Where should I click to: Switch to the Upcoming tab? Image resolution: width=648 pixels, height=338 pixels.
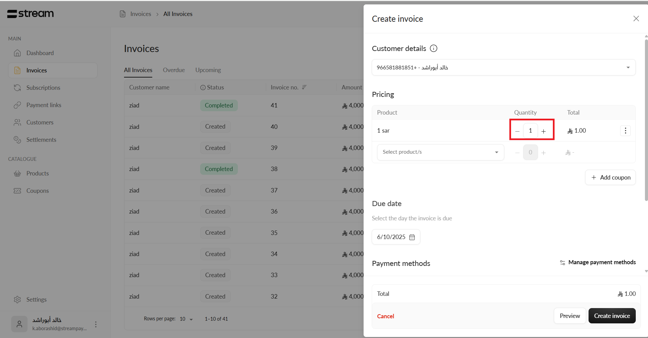pos(208,70)
